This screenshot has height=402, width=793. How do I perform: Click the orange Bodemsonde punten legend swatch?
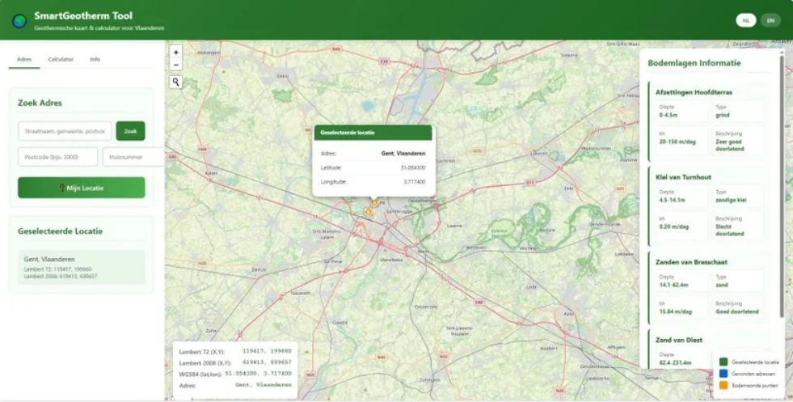coord(723,385)
